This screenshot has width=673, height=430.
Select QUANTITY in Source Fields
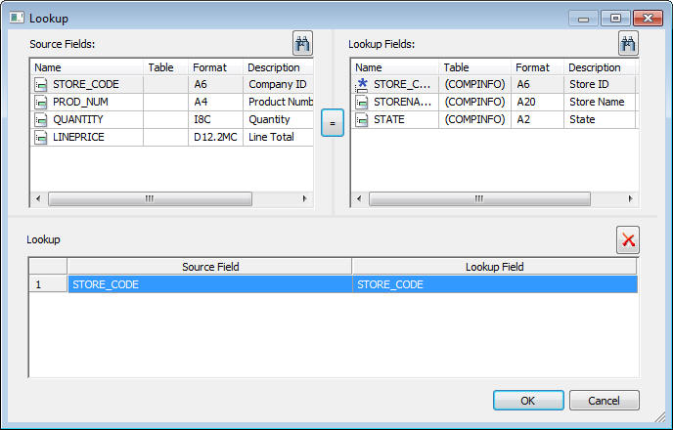click(x=77, y=119)
